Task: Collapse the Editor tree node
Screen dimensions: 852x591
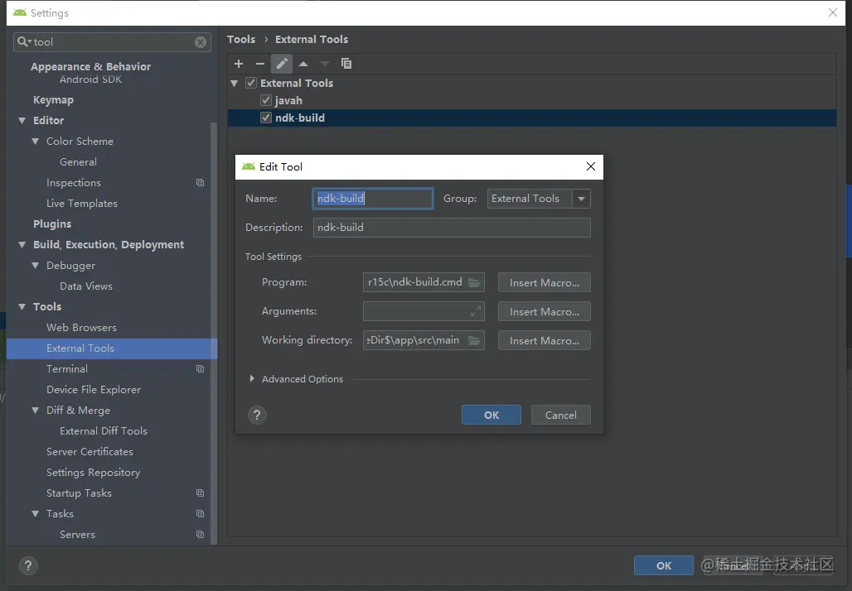Action: pos(22,121)
